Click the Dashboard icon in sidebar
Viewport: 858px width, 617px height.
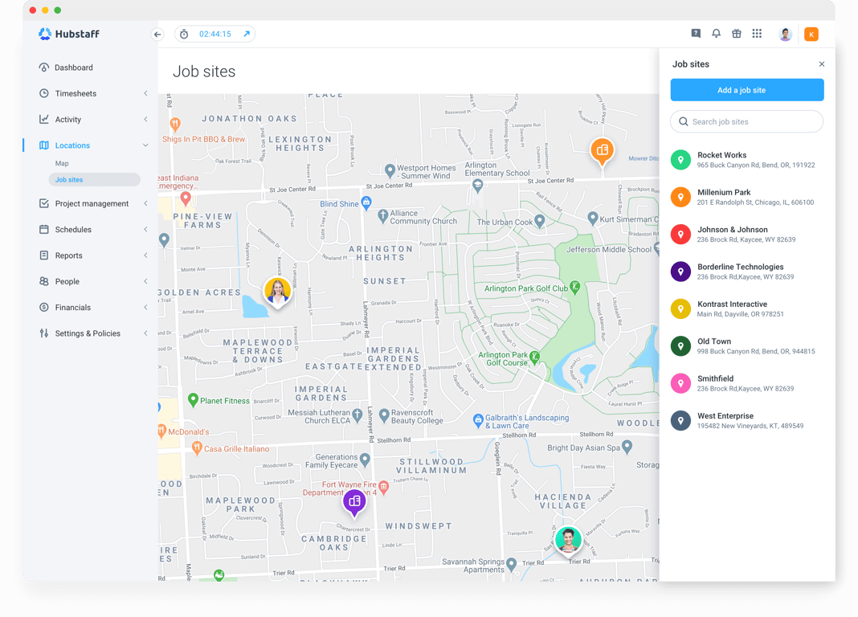click(x=43, y=67)
